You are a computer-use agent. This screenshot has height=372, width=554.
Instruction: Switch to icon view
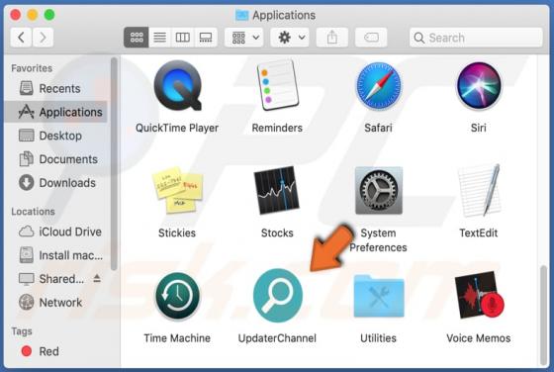[x=137, y=37]
